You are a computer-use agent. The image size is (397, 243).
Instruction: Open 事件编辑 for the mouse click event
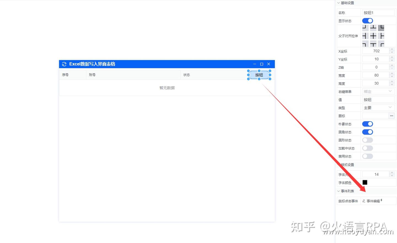[373, 201]
